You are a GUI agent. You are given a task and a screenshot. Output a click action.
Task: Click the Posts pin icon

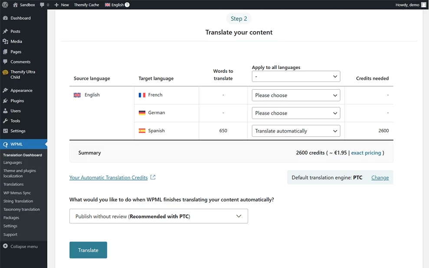pos(5,32)
